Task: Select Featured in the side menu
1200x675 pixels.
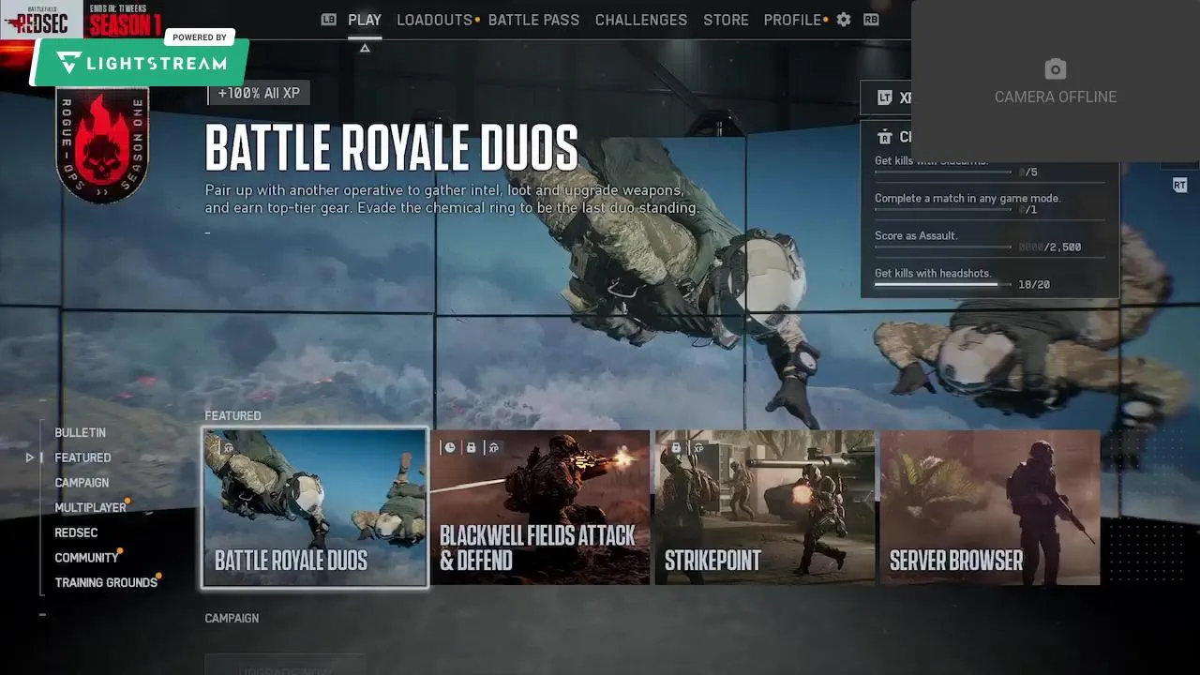Action: point(82,457)
